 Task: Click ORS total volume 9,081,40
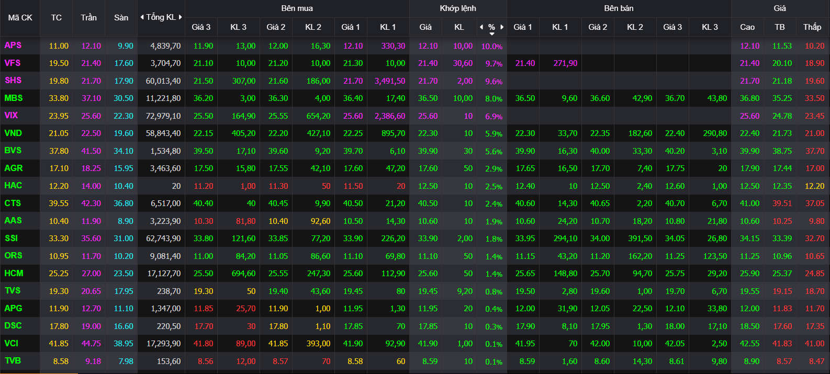coord(165,256)
